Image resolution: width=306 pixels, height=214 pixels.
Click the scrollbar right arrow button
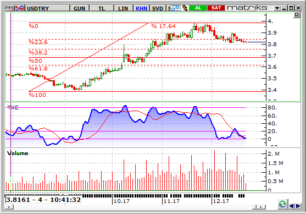coord(262,207)
